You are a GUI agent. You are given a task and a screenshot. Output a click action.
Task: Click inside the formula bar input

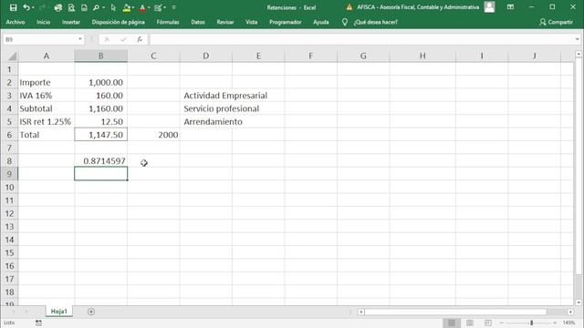(x=361, y=39)
